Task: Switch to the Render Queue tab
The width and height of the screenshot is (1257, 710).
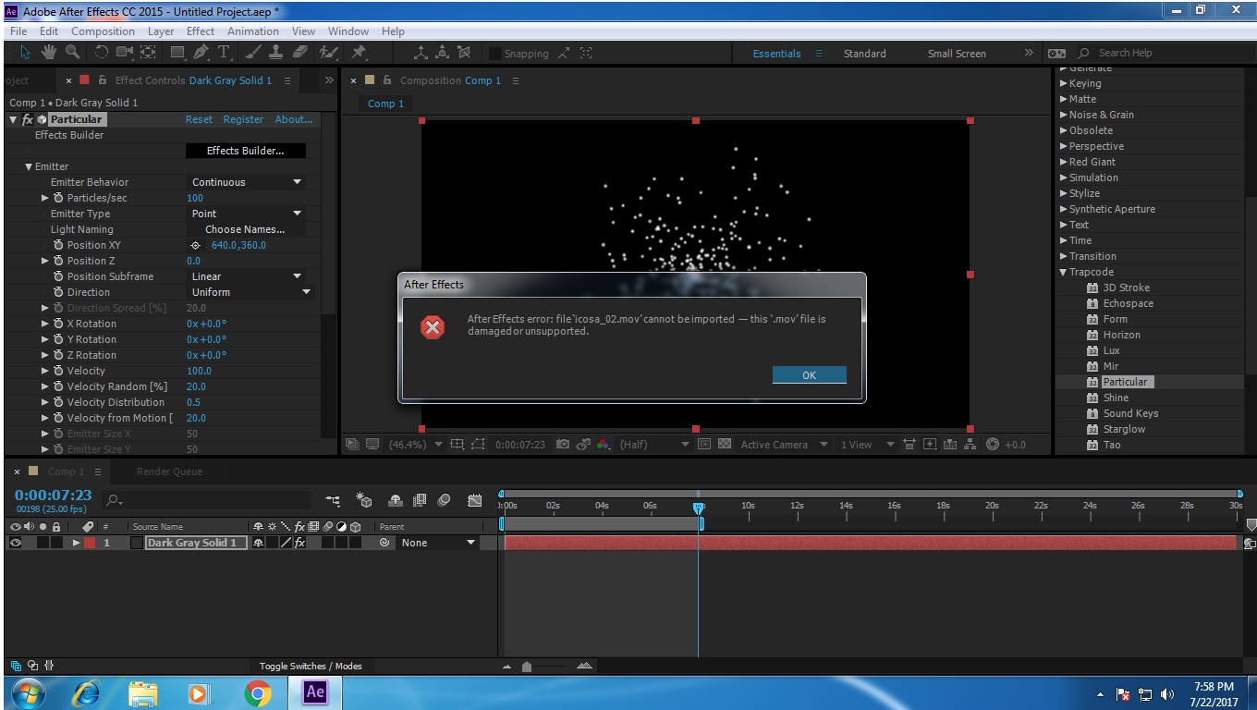Action: 169,471
